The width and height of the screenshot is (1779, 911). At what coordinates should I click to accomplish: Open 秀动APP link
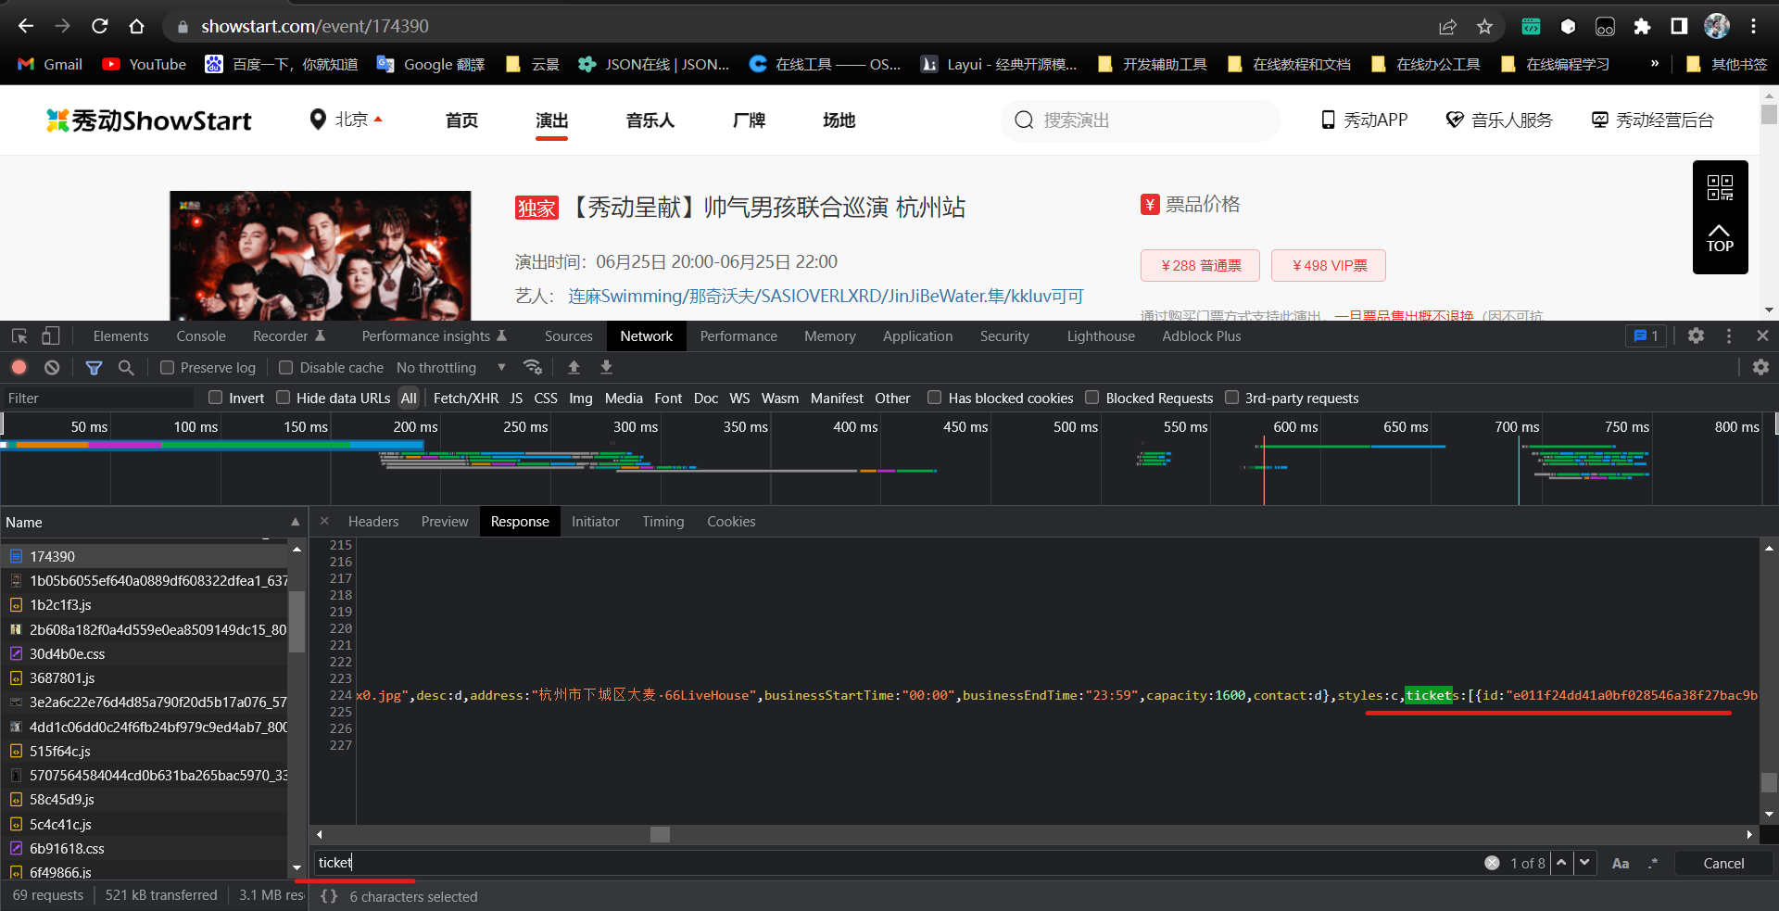1364,120
